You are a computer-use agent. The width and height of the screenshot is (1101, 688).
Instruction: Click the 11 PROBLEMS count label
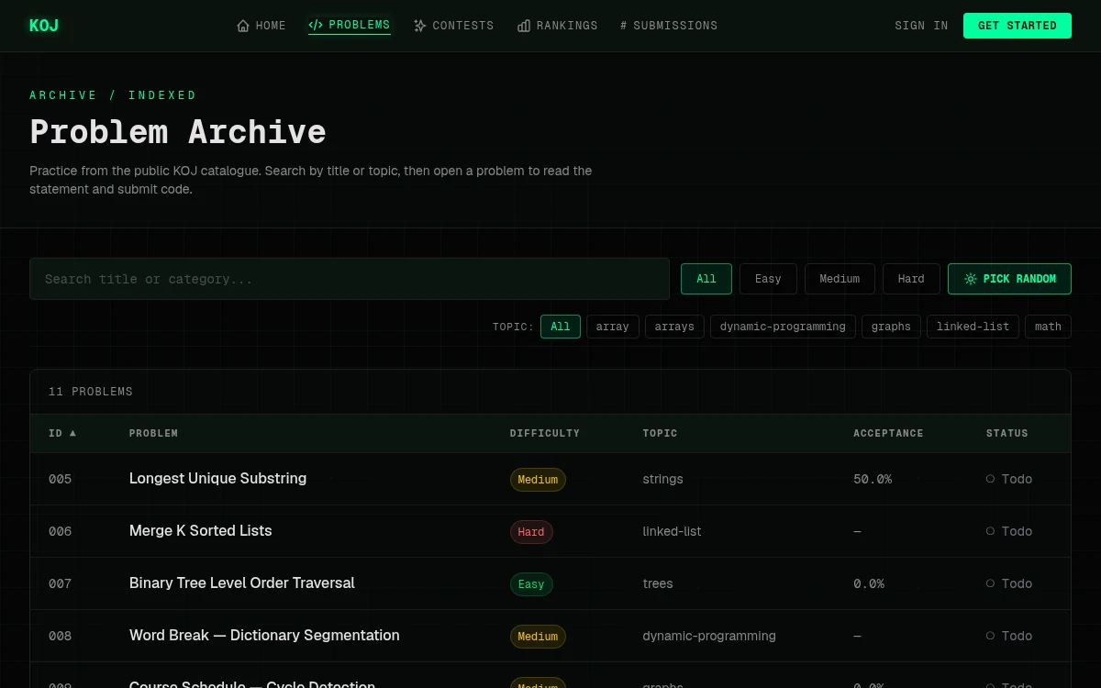point(91,392)
